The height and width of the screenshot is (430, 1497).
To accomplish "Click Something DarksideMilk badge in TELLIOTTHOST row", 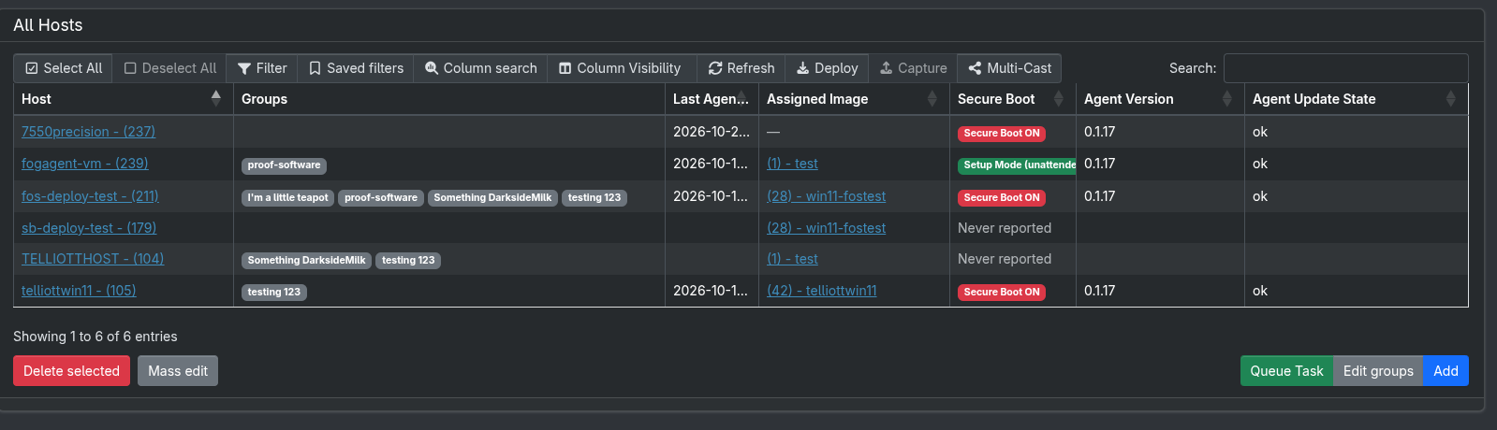I will (x=306, y=261).
